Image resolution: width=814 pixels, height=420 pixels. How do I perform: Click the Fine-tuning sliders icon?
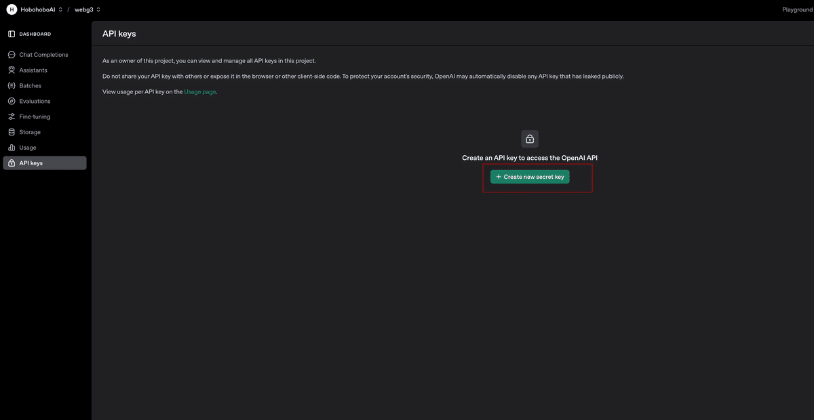click(x=12, y=117)
